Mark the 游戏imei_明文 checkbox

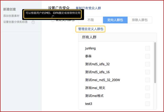[148, 88]
